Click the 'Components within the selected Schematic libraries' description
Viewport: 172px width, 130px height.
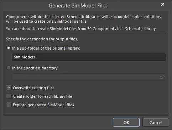tap(83, 19)
